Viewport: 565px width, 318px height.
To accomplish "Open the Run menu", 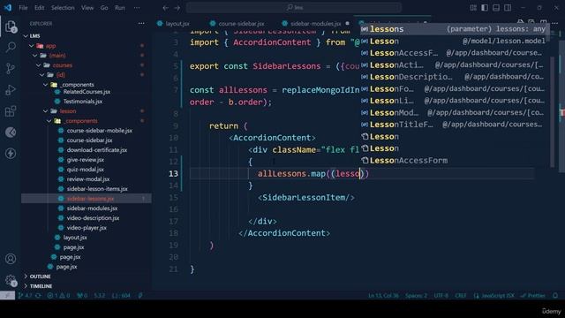I will pyautogui.click(x=120, y=8).
